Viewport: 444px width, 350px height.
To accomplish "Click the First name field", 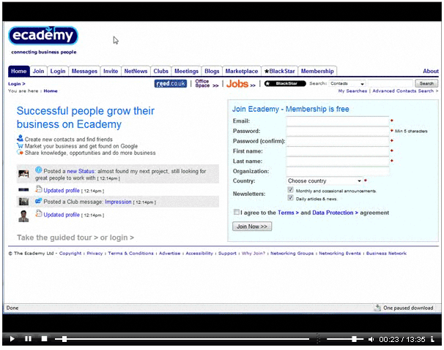I will 338,151.
